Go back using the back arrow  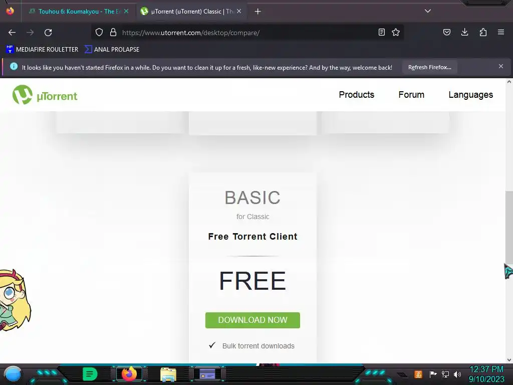(x=12, y=33)
